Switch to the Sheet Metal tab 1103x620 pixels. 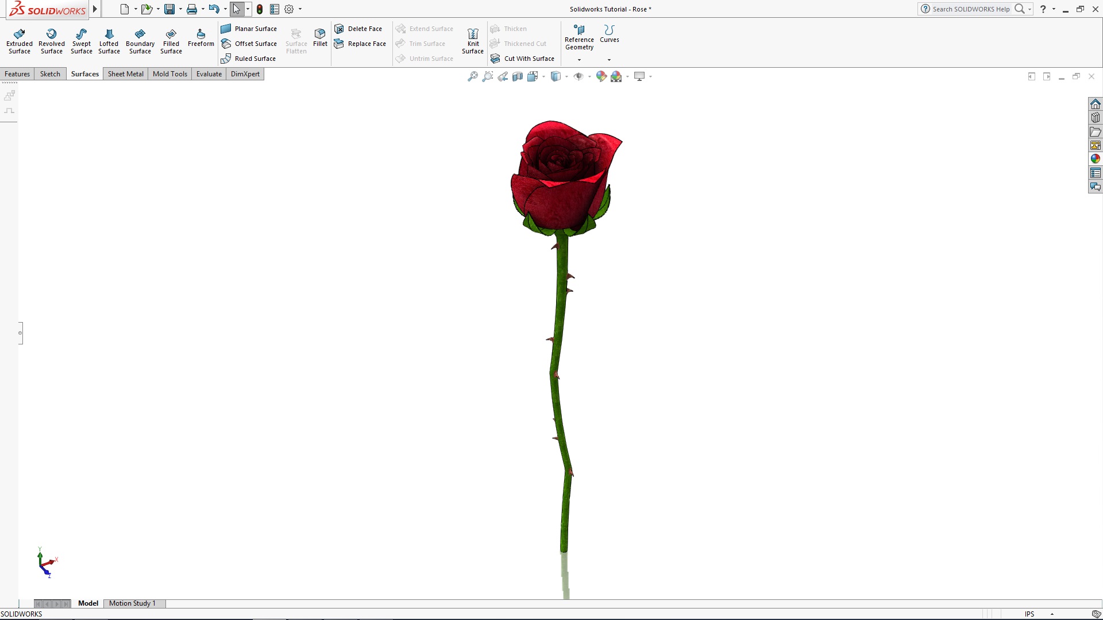pyautogui.click(x=125, y=73)
